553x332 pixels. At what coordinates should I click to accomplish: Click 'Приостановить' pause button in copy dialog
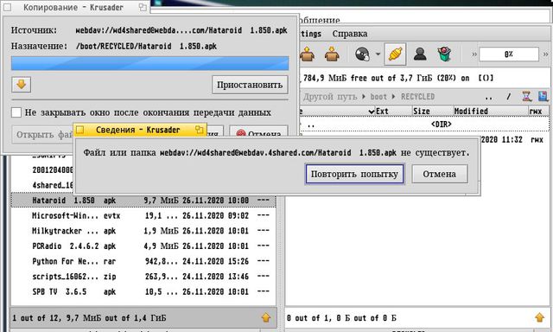pyautogui.click(x=250, y=85)
